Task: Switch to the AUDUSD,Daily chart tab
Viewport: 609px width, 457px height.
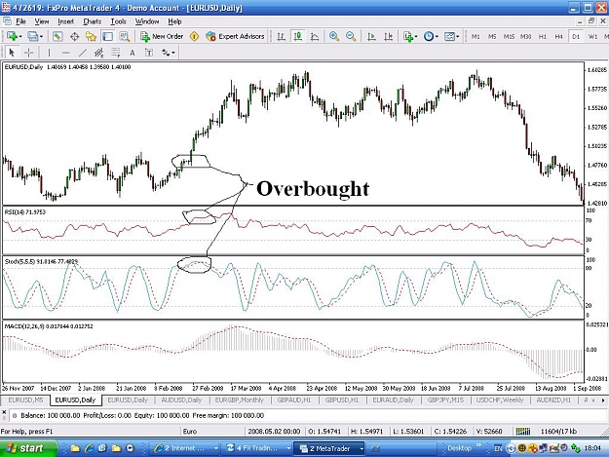Action: pyautogui.click(x=181, y=400)
